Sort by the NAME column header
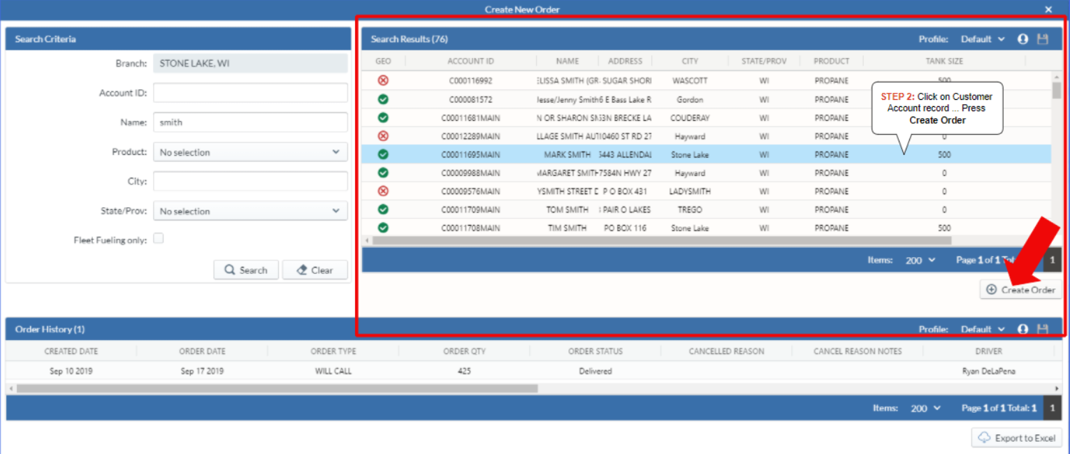 pyautogui.click(x=567, y=61)
